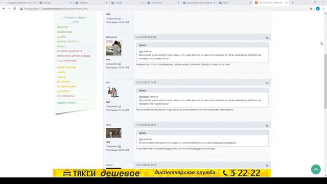Click quoted author link in post #2
The width and height of the screenshot is (327, 184).
(x=141, y=52)
